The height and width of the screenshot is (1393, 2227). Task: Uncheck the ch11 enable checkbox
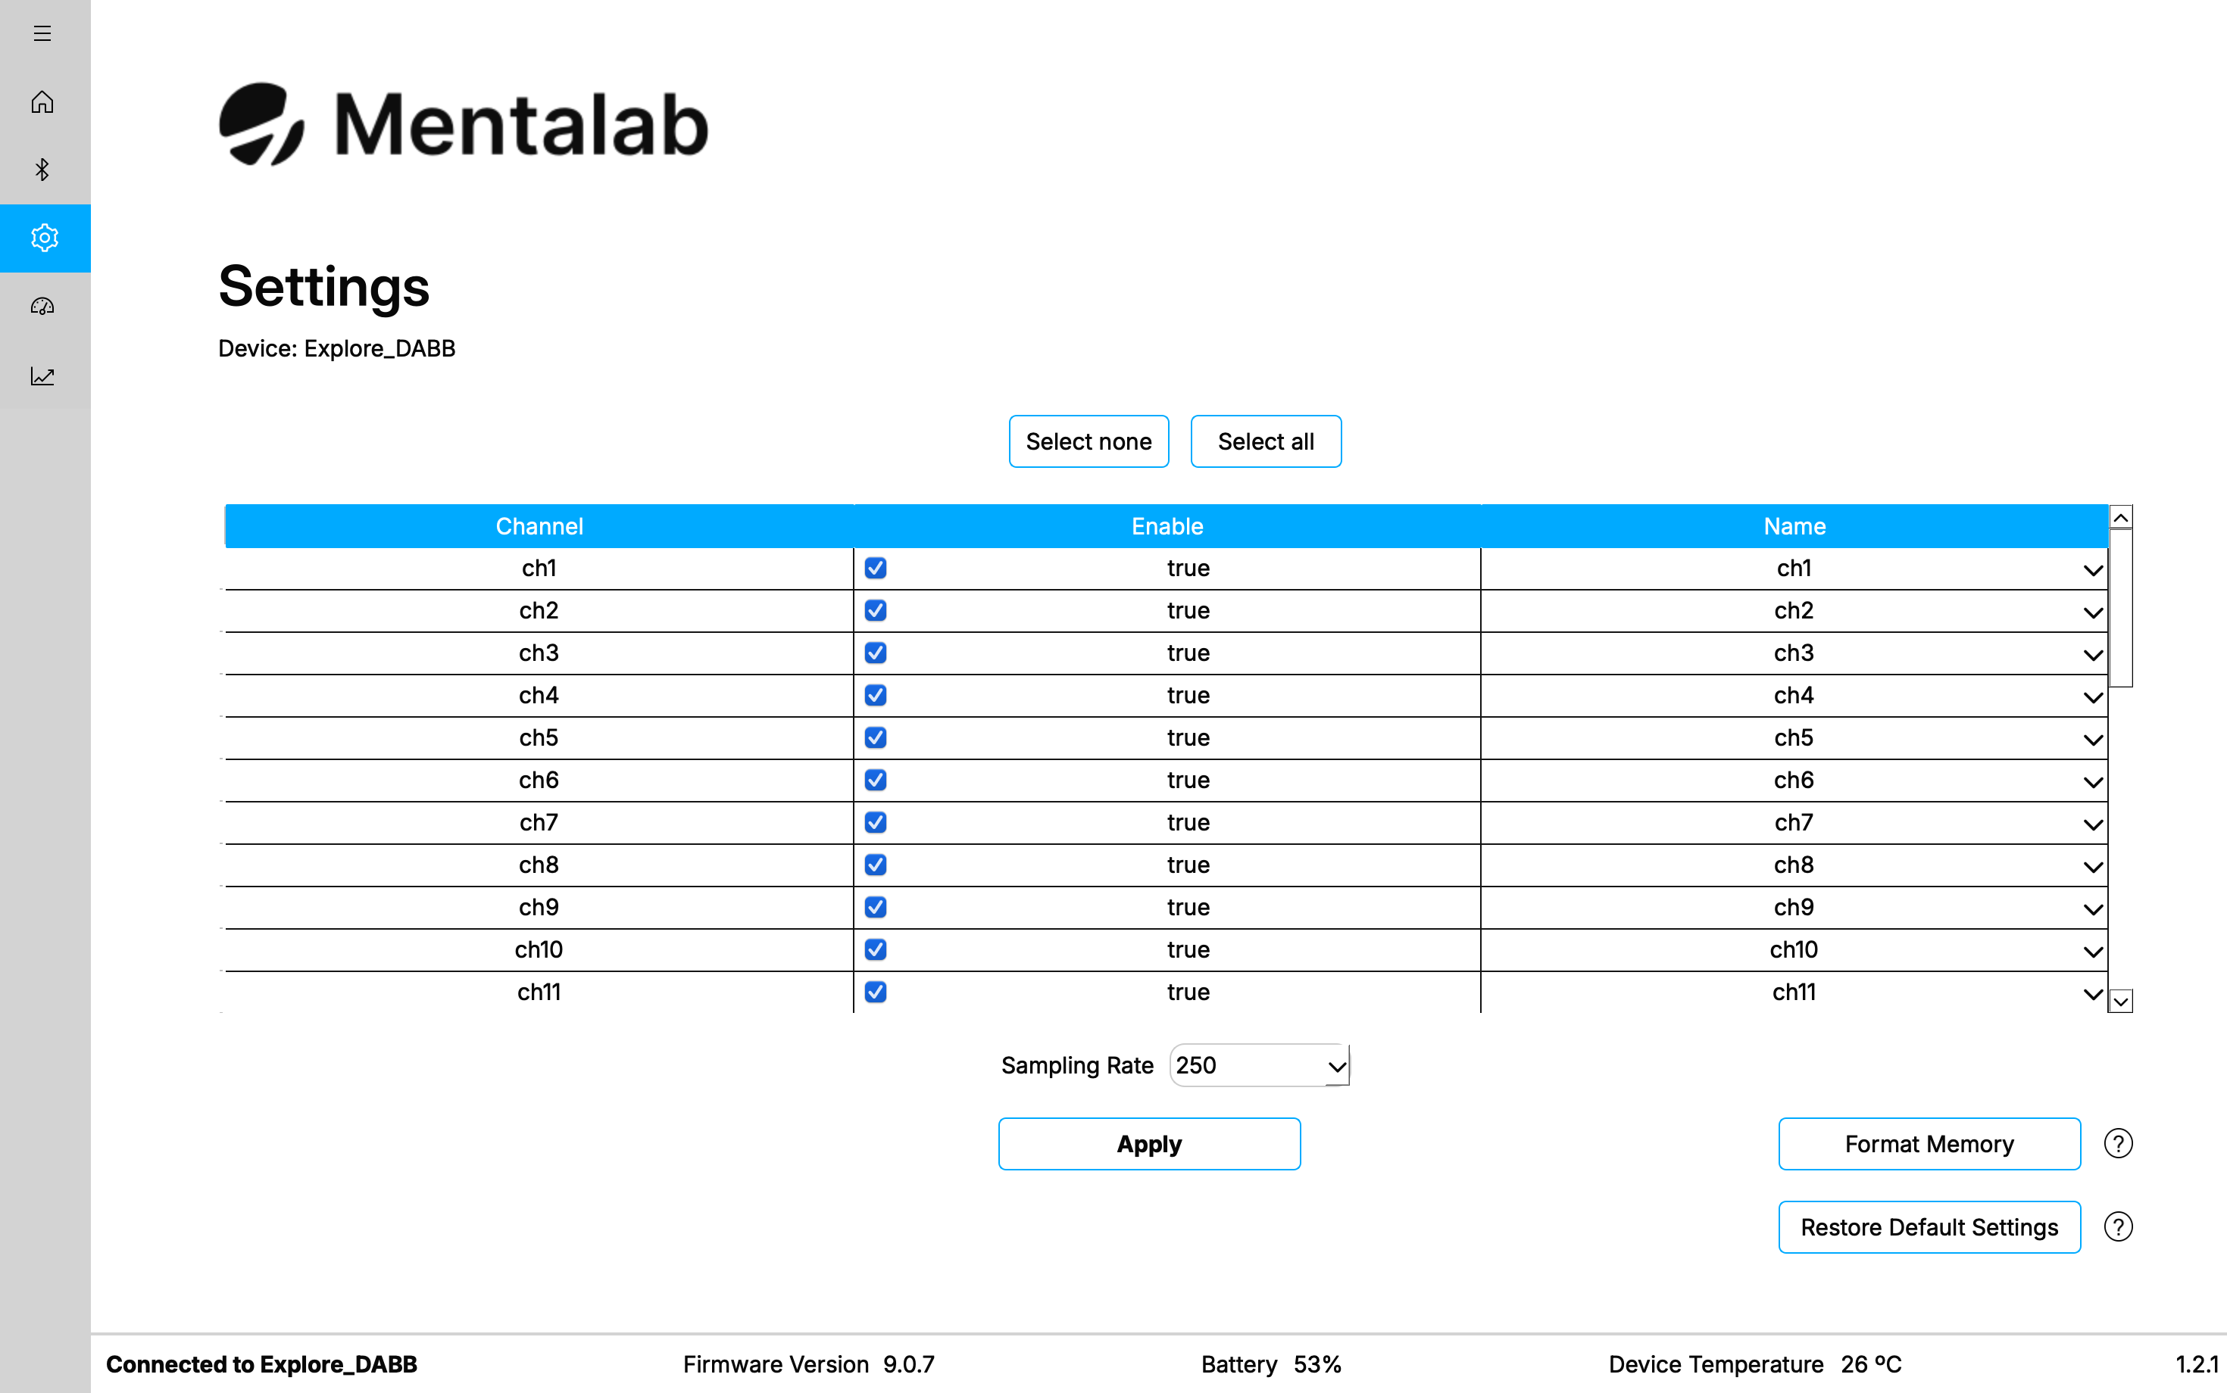pos(876,993)
